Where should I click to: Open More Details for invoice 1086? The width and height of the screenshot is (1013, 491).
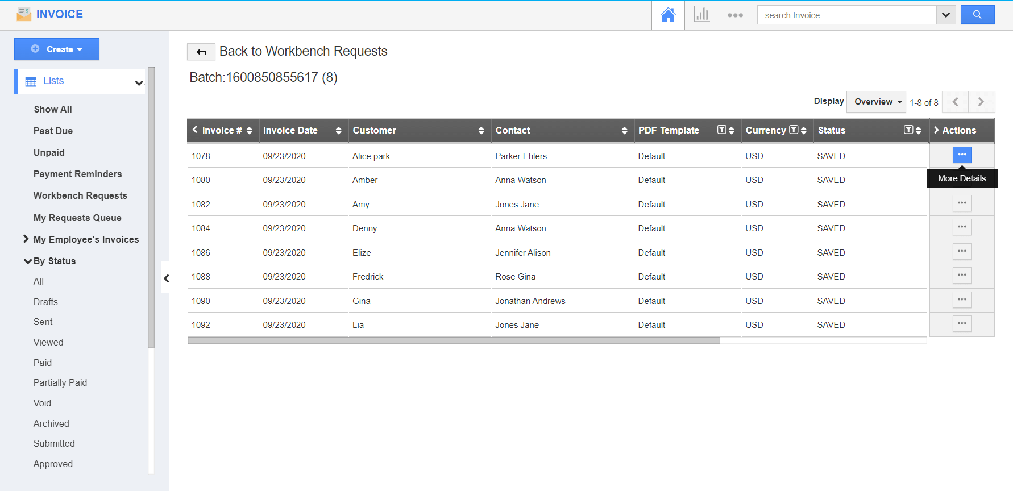pos(962,251)
